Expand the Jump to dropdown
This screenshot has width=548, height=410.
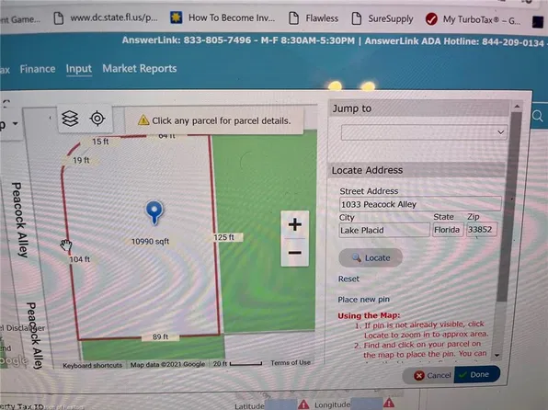[x=424, y=132]
